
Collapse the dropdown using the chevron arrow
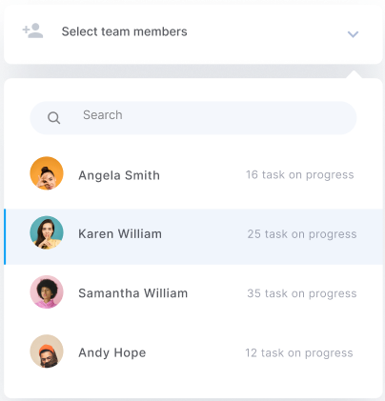pyautogui.click(x=353, y=34)
